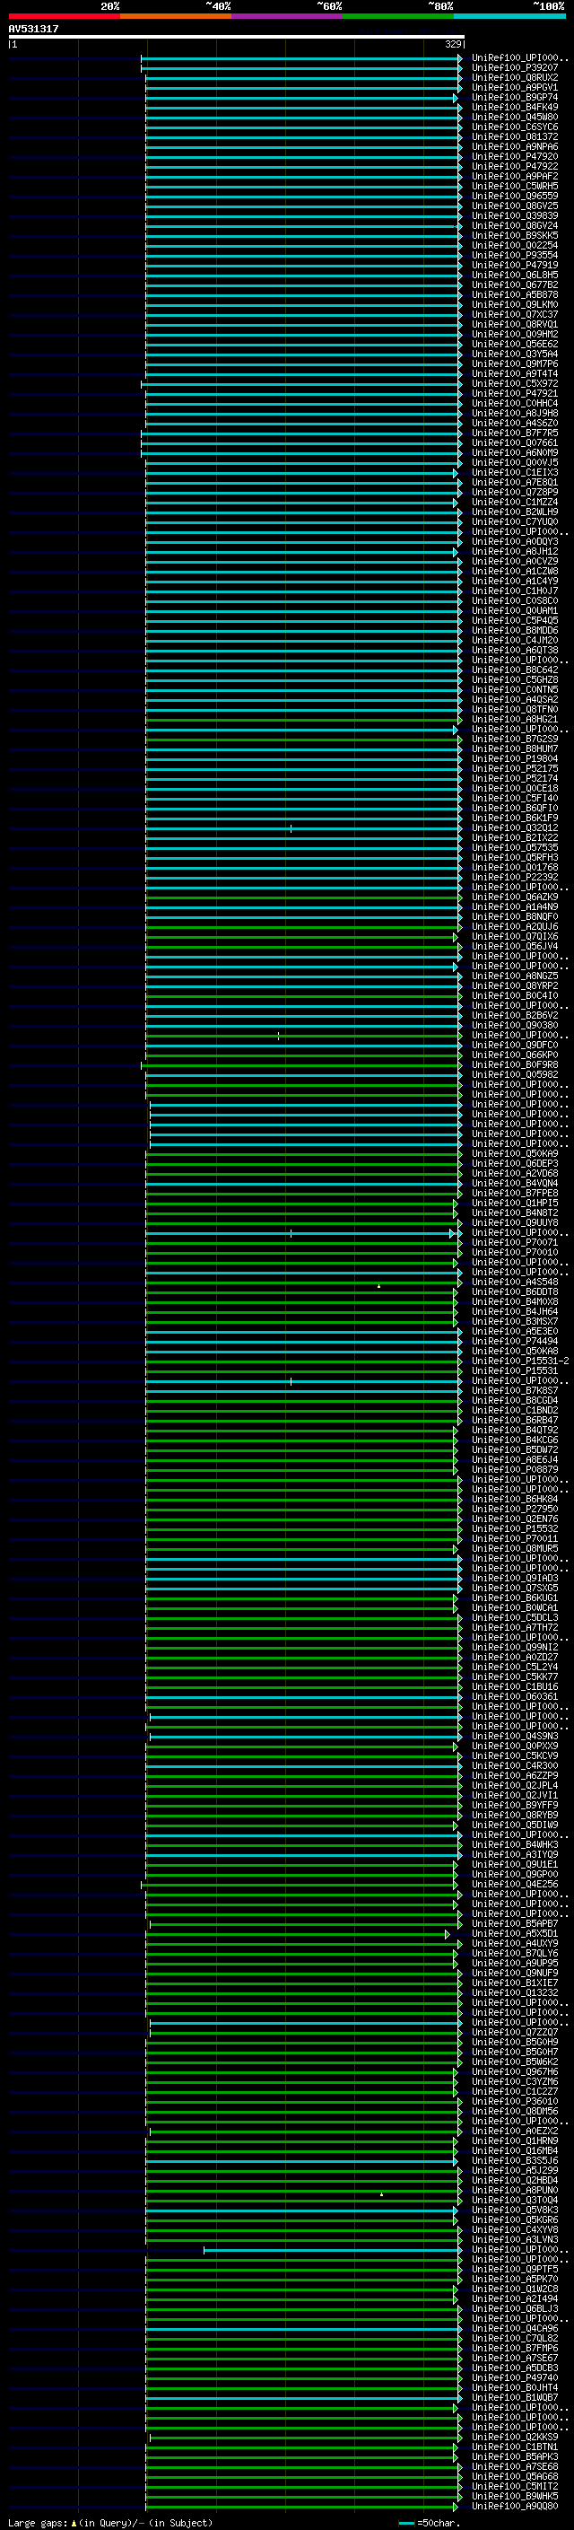
Task: Click the green ~80% identity legend segment
Action: (398, 16)
